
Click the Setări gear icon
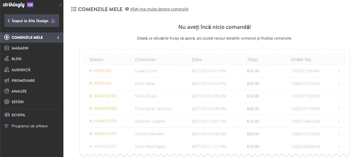[7, 102]
